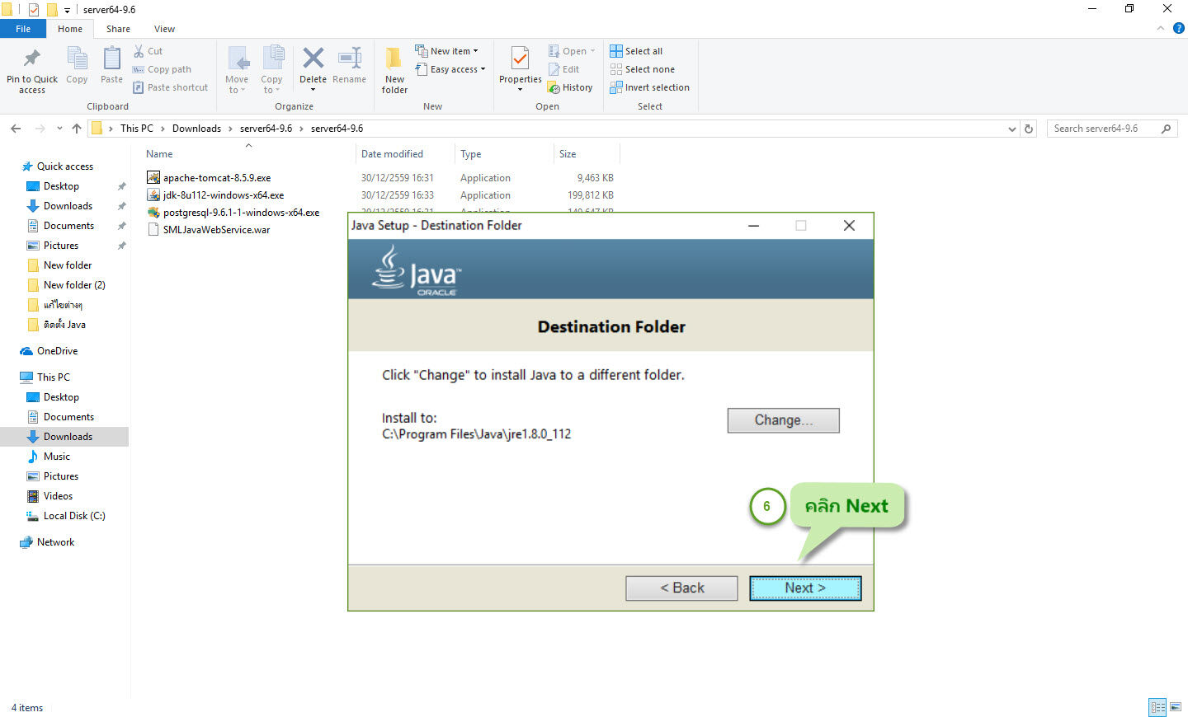The width and height of the screenshot is (1188, 717).
Task: Expand the address bar history dropdown
Action: (x=1012, y=129)
